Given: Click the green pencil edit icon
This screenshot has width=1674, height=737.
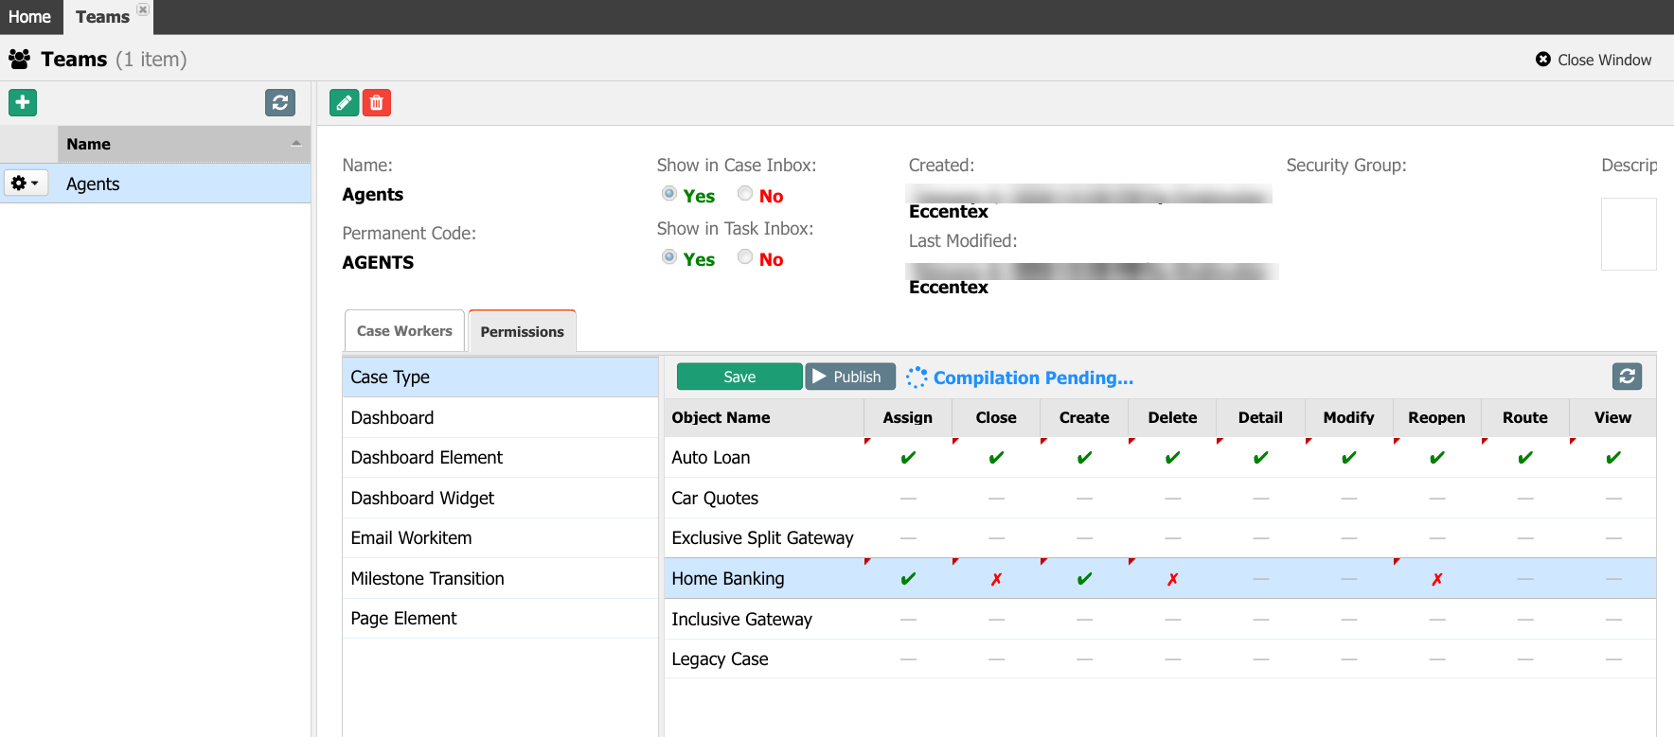Looking at the screenshot, I should coord(344,102).
